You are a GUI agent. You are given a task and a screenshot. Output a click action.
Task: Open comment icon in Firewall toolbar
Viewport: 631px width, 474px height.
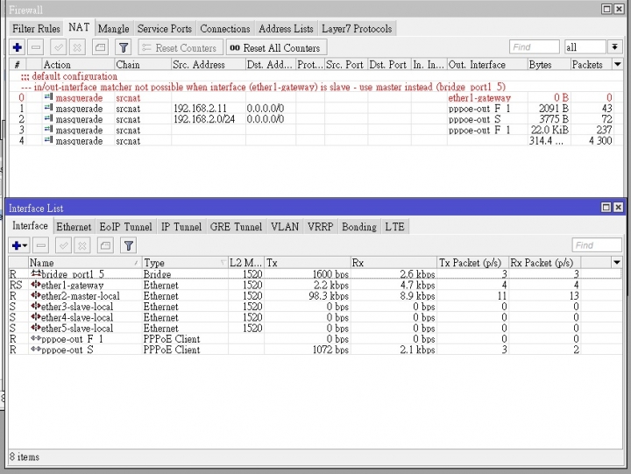coord(100,47)
